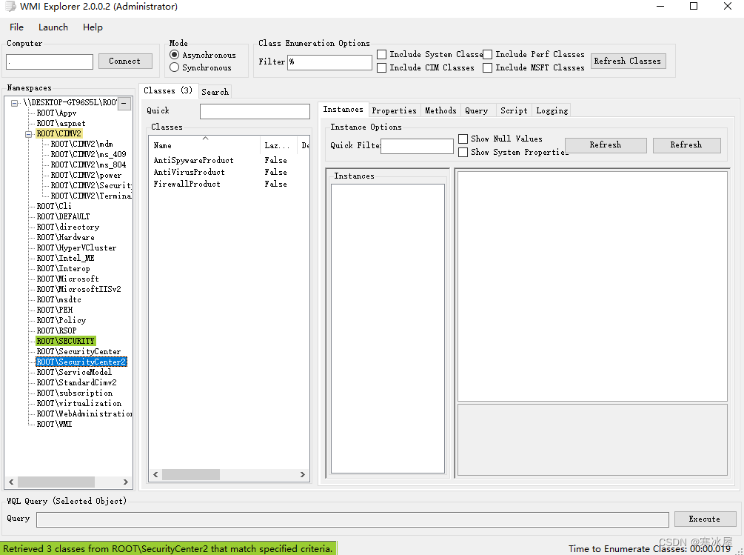Screen dimensions: 744x555
Task: Select ROOT\SecurityCenter namespace
Action: pyautogui.click(x=78, y=351)
